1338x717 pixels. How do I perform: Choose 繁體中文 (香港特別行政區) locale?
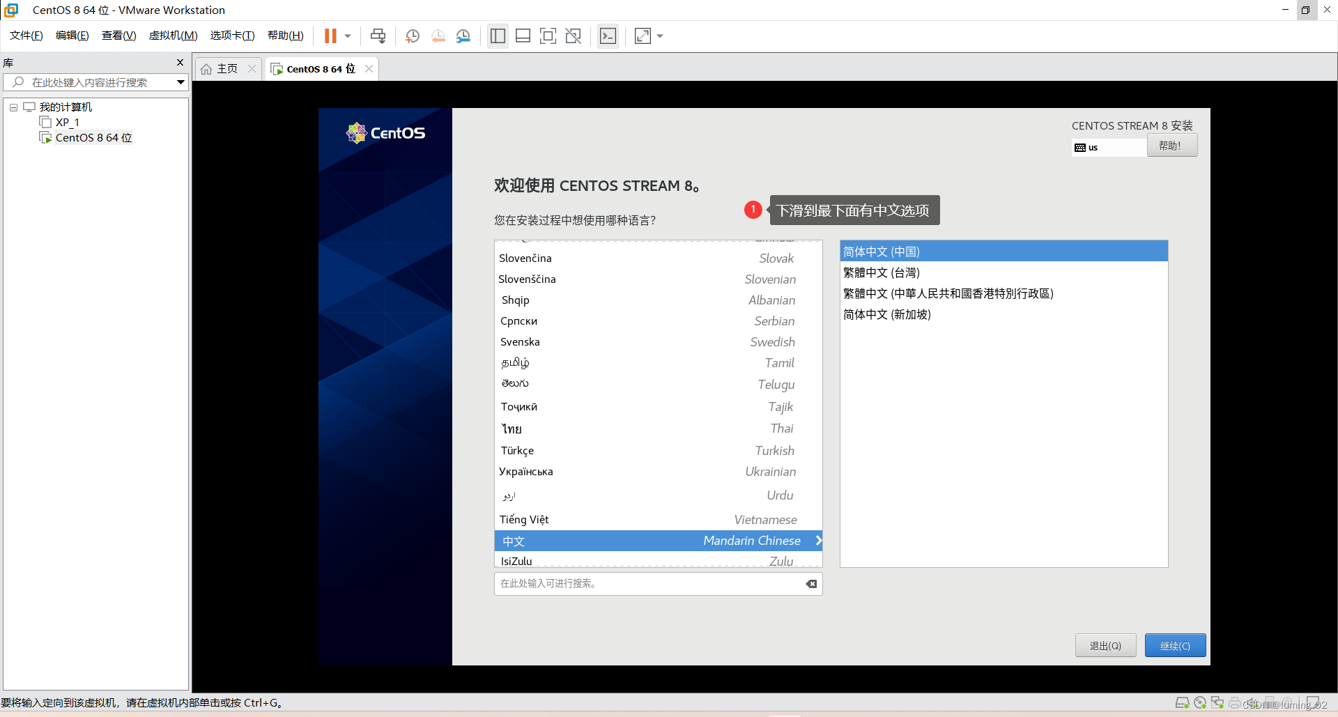(x=1003, y=293)
